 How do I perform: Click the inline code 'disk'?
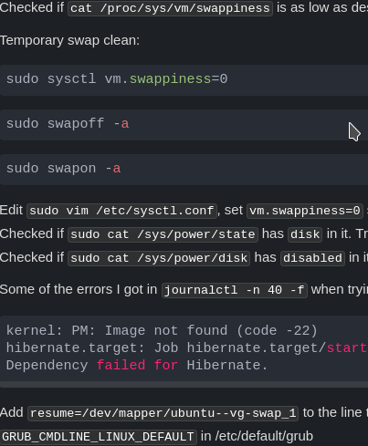(305, 234)
